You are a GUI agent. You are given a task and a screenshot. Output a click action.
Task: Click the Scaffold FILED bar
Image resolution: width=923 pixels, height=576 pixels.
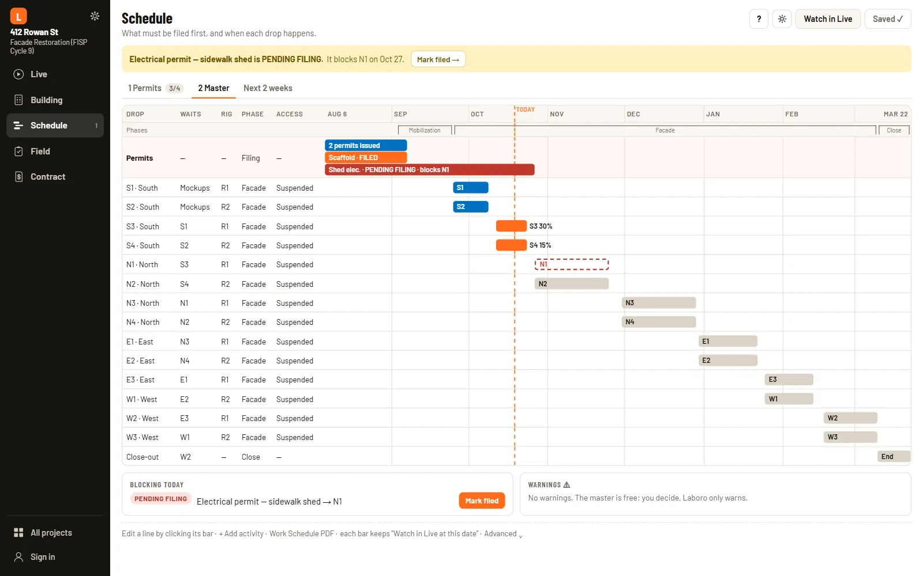[x=366, y=158]
